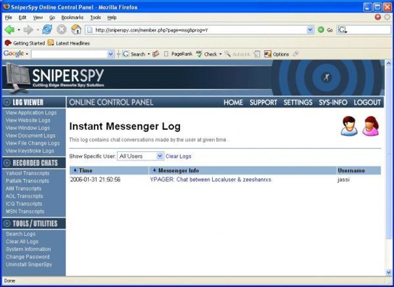
Task: Click Uninstall SniperSpy link
Action: (x=29, y=264)
